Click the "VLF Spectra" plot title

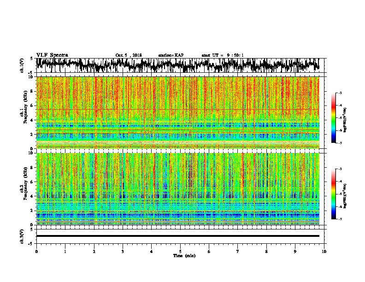pos(52,55)
